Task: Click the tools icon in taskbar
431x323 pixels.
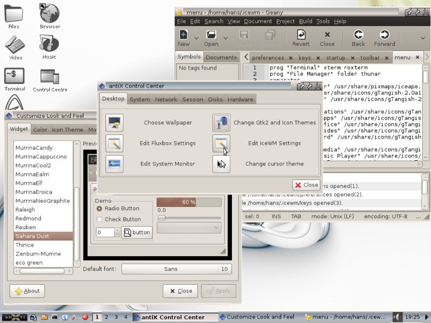Action: tap(75, 317)
